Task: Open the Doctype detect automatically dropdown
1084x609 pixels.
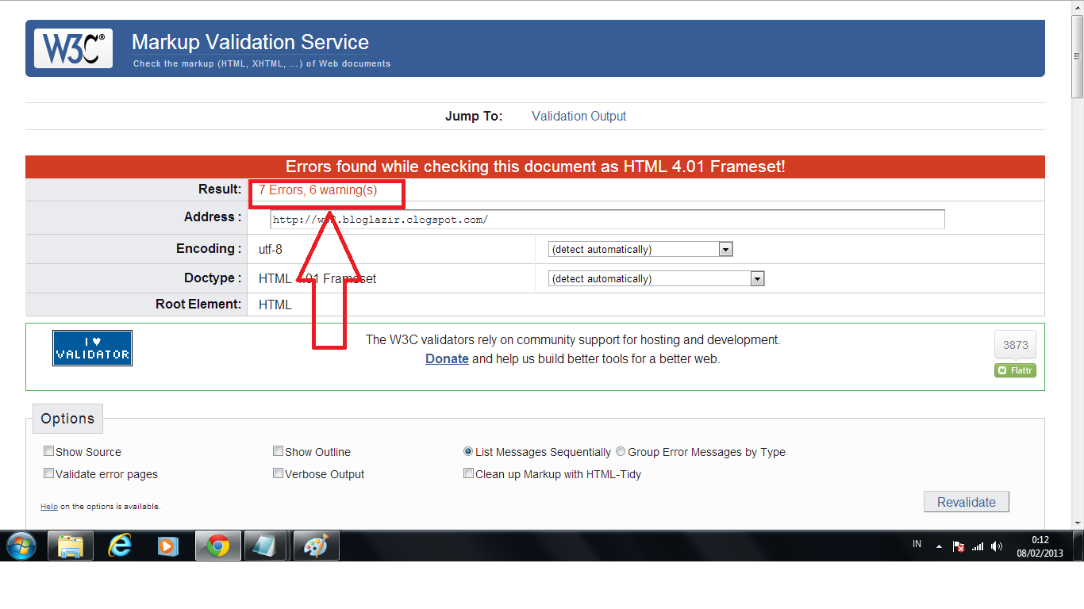Action: point(656,278)
